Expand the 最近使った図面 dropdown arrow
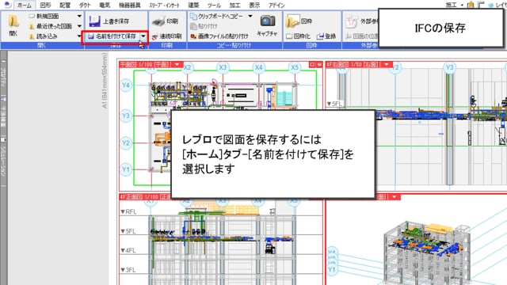The width and height of the screenshot is (507, 285). pos(79,26)
